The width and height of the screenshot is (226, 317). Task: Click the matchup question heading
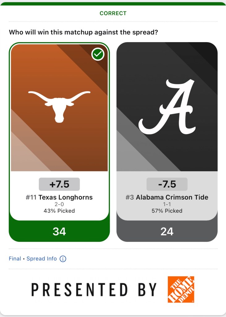point(83,32)
